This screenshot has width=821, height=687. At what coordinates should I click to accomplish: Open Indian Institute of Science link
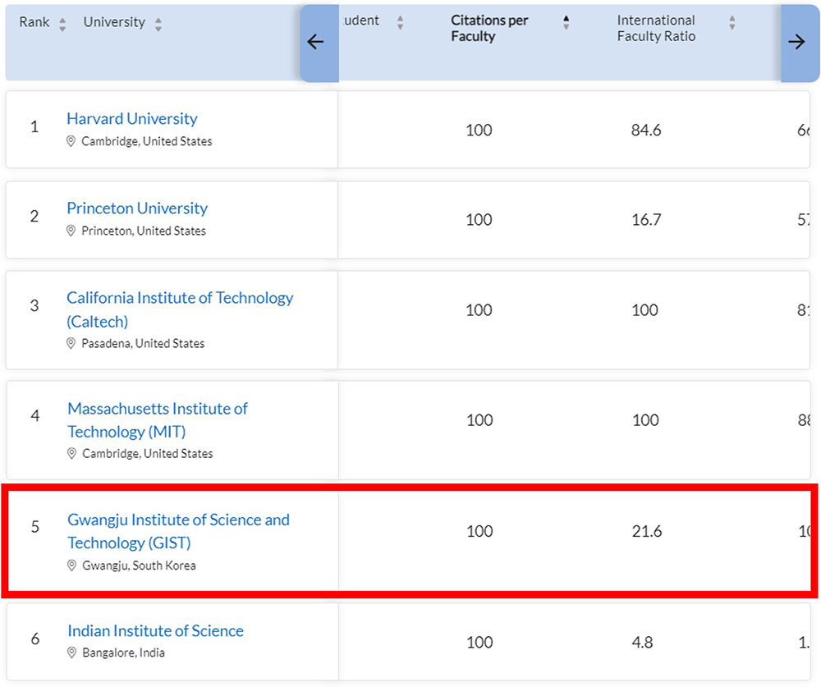pos(155,631)
